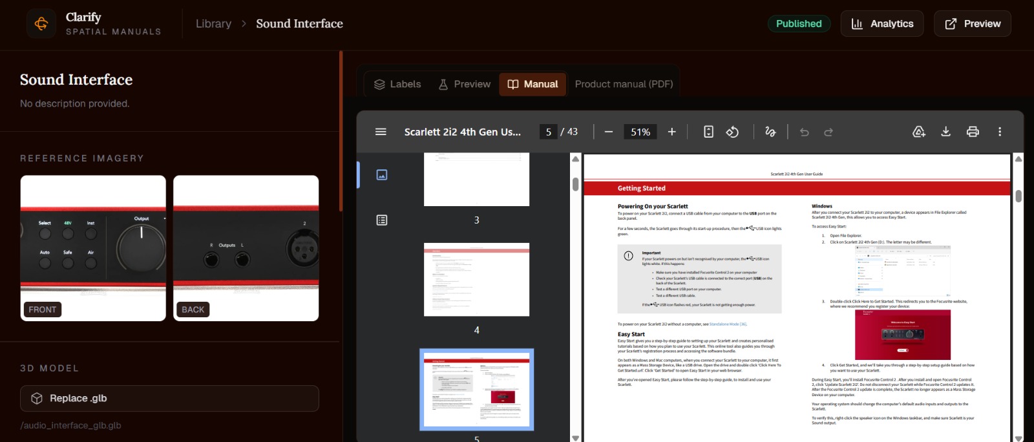Click the 'Getting Started' PDF heading
The image size is (1034, 442).
[641, 188]
